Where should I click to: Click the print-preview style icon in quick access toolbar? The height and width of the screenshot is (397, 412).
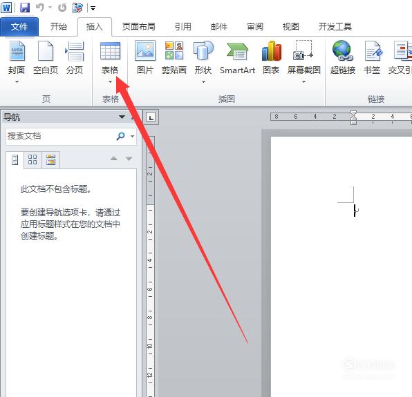[x=77, y=8]
